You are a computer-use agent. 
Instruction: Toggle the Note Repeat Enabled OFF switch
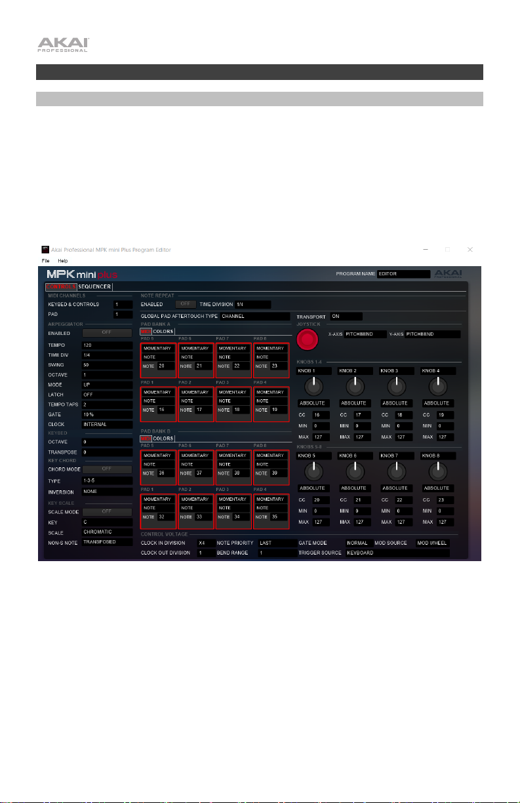coord(185,304)
